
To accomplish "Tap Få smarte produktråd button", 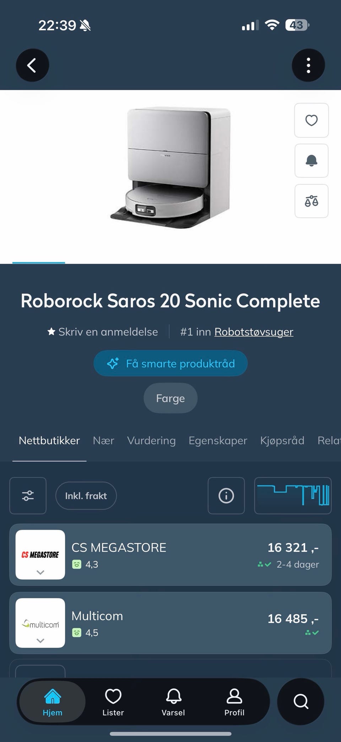I will click(170, 363).
